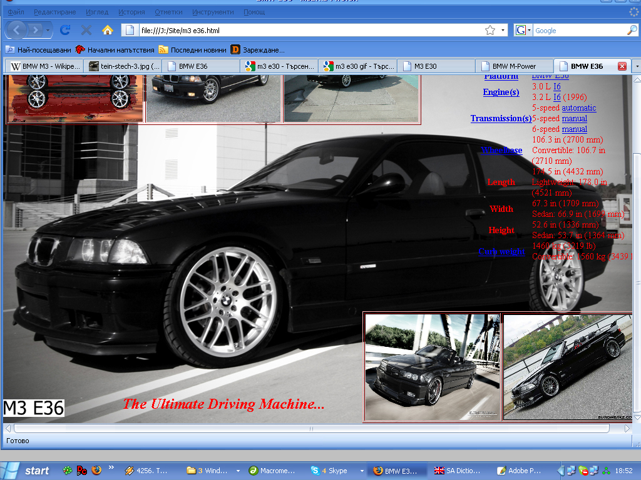Click the convertible-on-bridge thumbnail

click(x=433, y=367)
